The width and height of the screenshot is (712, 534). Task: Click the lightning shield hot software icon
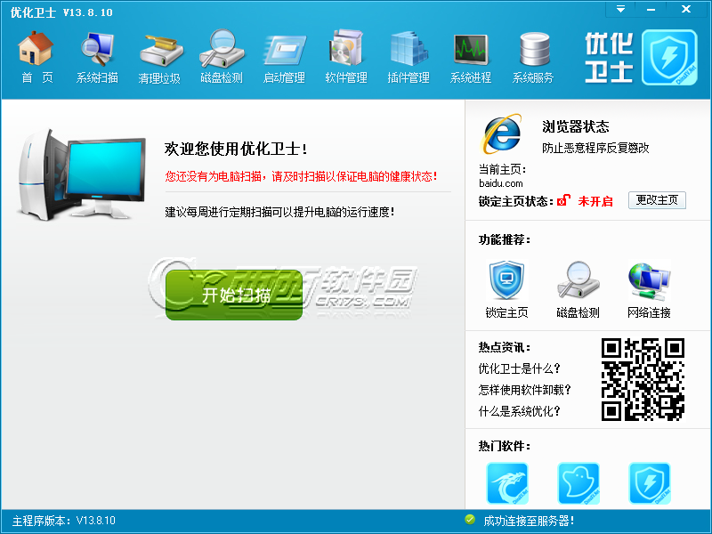(x=650, y=483)
